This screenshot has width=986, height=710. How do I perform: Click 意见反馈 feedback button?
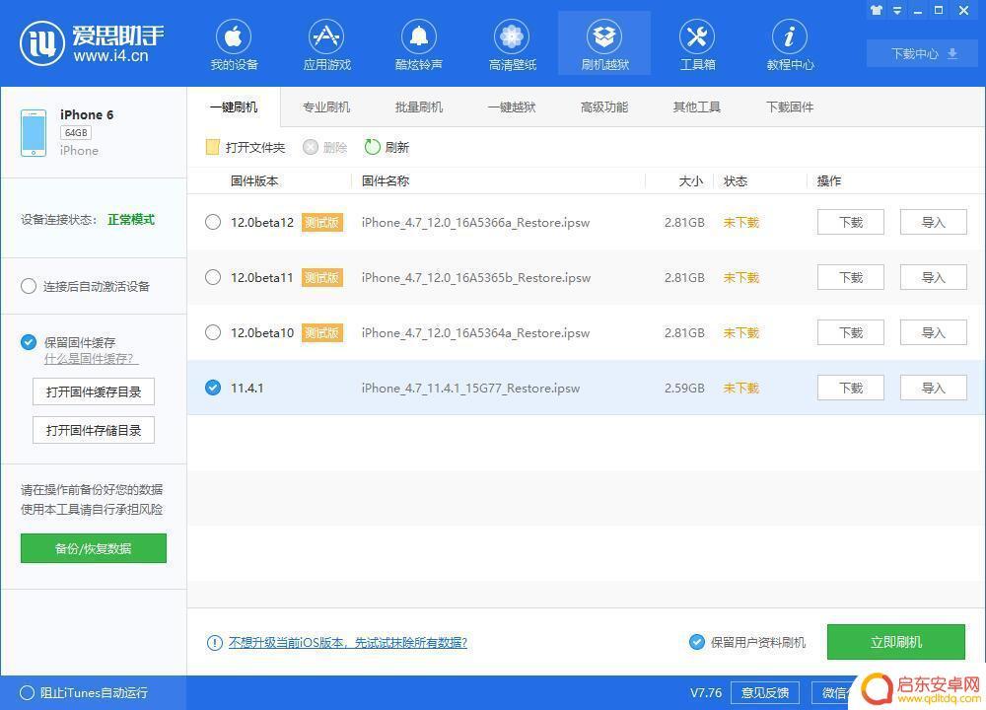point(765,692)
